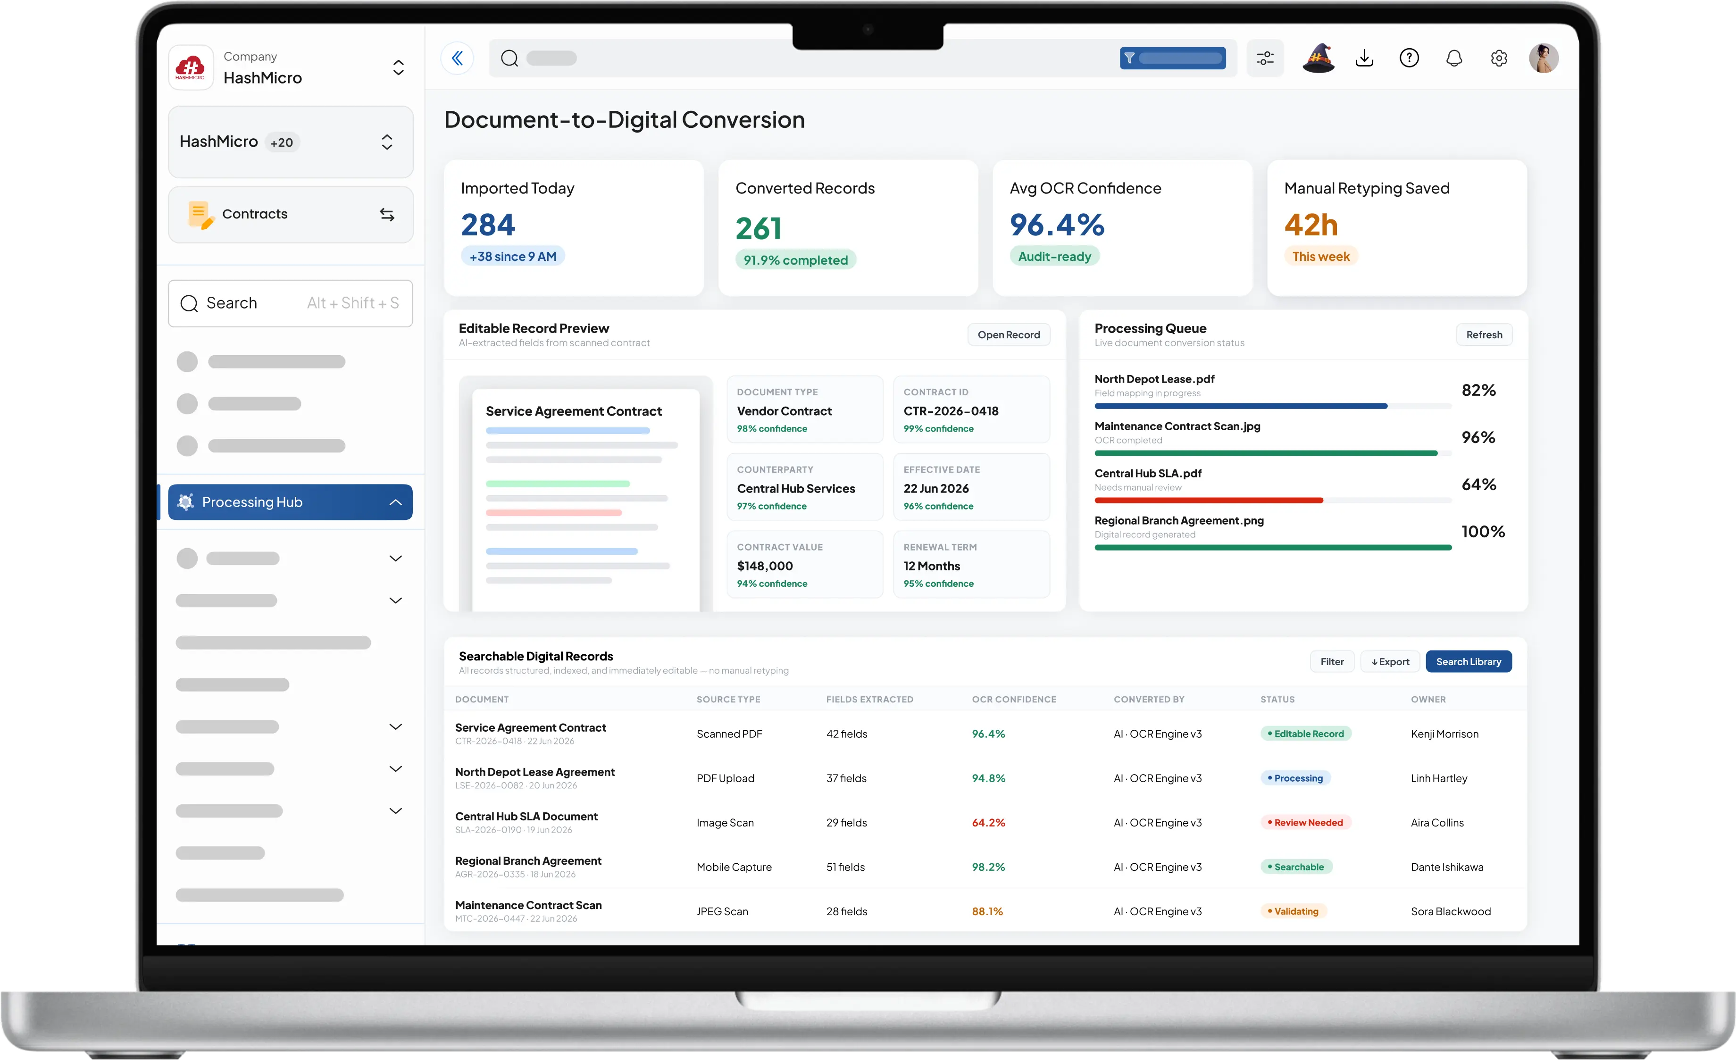Click the Contracts swap arrows icon
Image resolution: width=1736 pixels, height=1060 pixels.
(387, 214)
